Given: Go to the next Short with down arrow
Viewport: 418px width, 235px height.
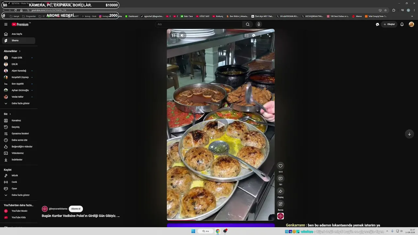Looking at the screenshot, I should coord(409,134).
